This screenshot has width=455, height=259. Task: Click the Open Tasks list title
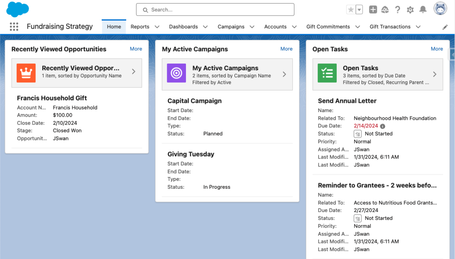(360, 68)
